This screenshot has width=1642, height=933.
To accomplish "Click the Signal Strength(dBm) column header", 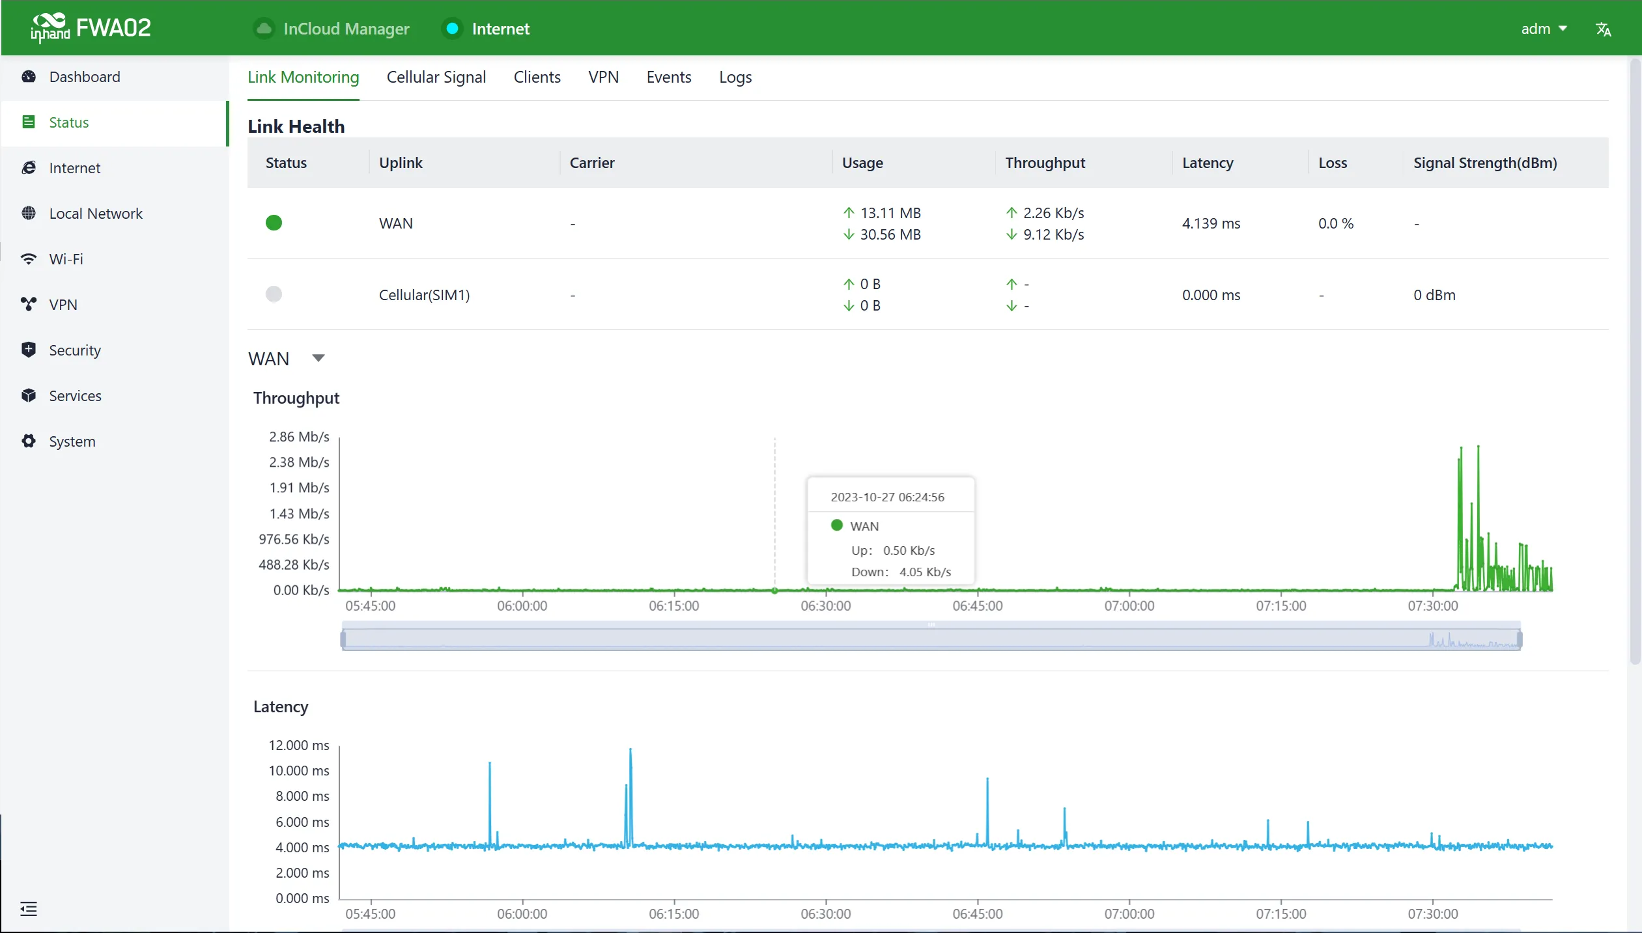I will 1485,163.
